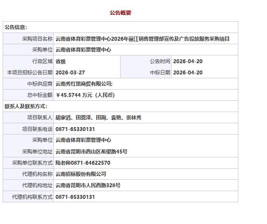267x224 pixels.
Task: Click the agency address 人民西路328号
Action: [88, 185]
